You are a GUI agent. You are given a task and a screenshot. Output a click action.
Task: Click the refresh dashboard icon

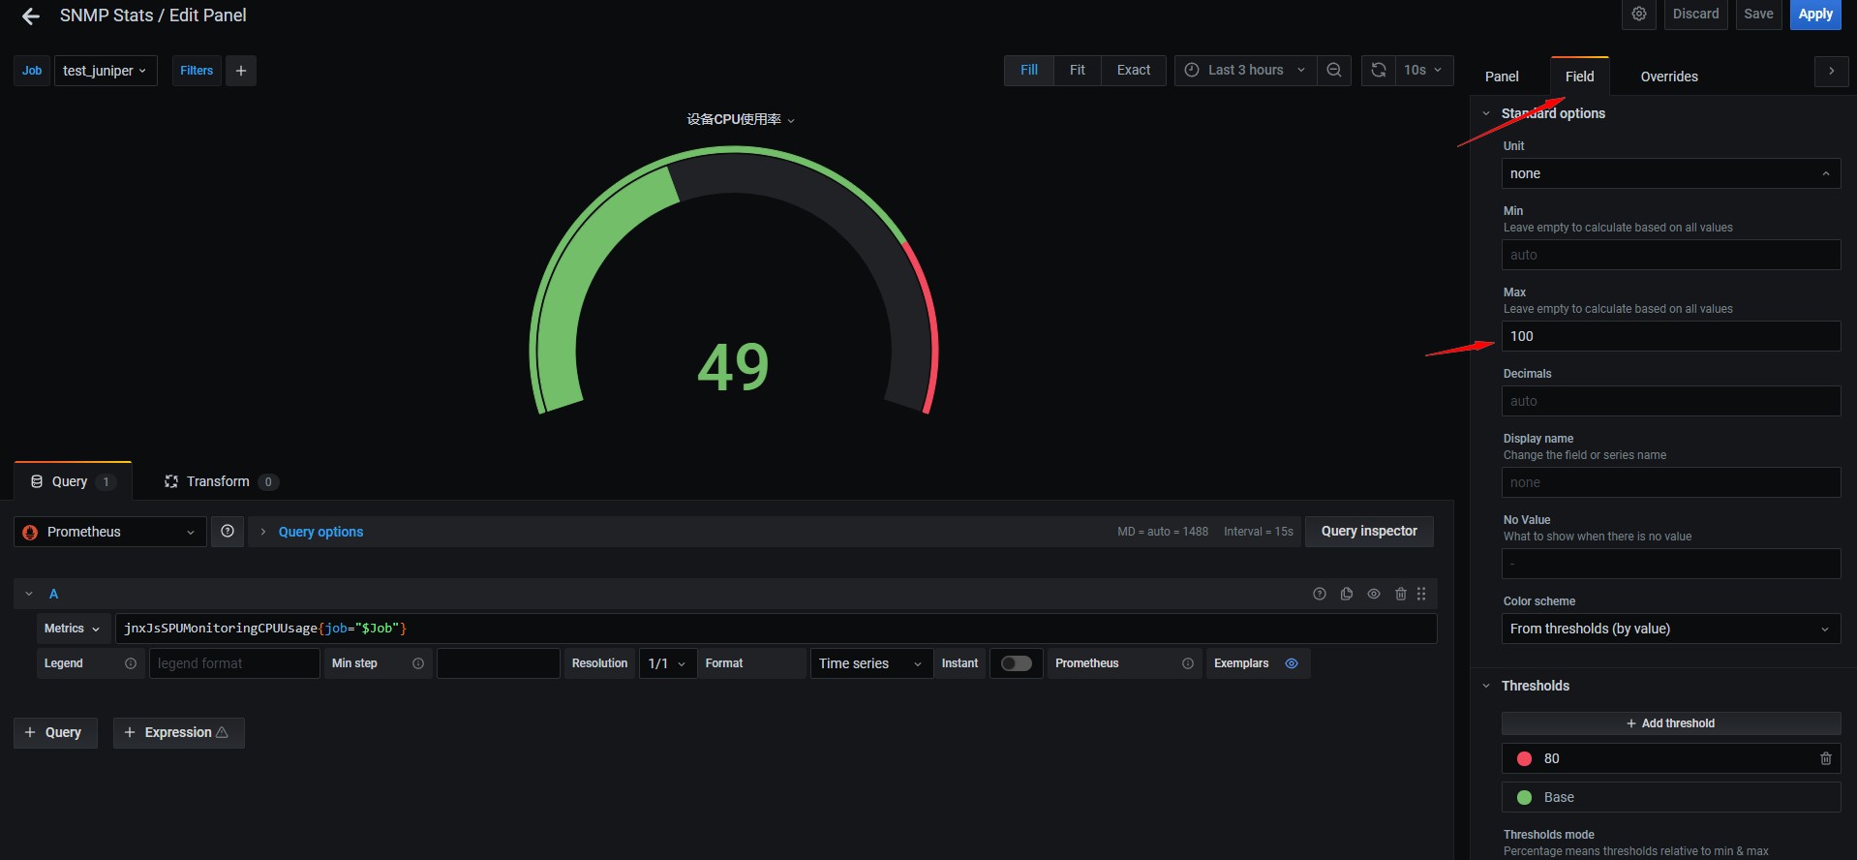[x=1379, y=70]
